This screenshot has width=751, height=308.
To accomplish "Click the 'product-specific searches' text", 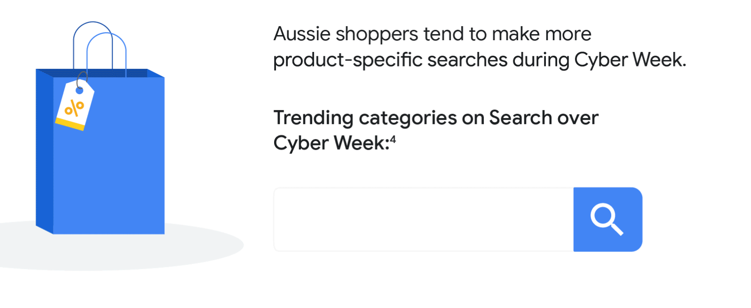I will (391, 60).
